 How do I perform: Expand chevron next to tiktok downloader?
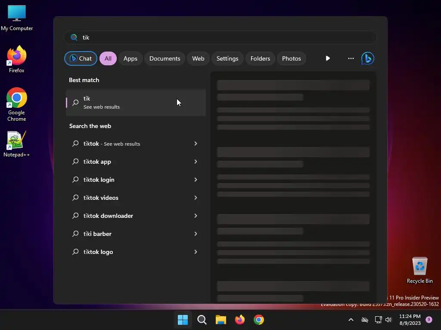coord(196,216)
